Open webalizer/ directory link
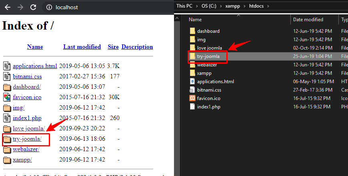The height and width of the screenshot is (176, 348). point(26,149)
